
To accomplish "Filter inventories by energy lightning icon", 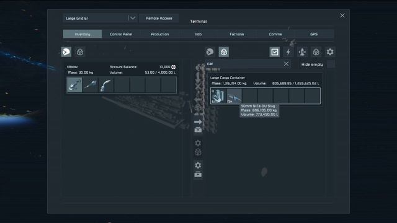I will [288, 52].
